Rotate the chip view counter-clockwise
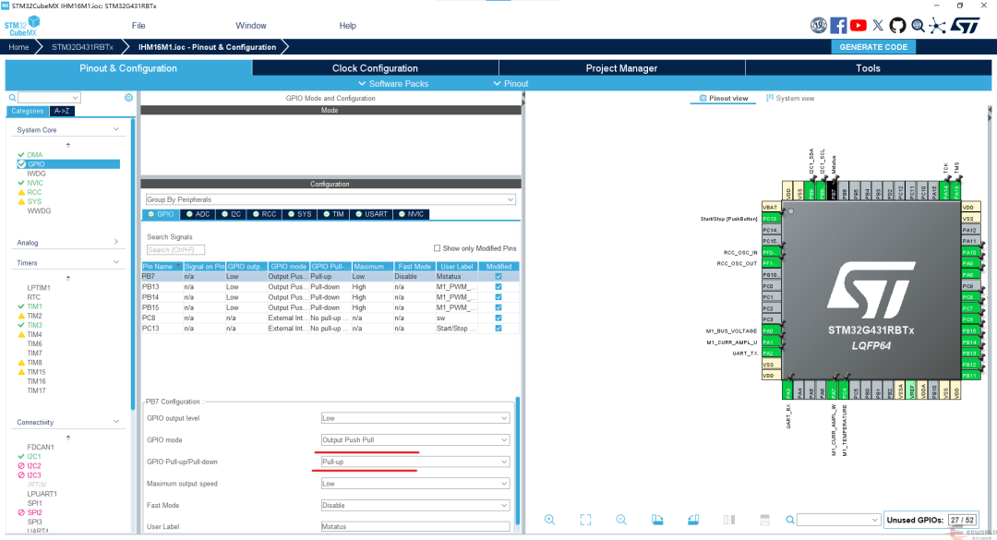 tap(693, 520)
